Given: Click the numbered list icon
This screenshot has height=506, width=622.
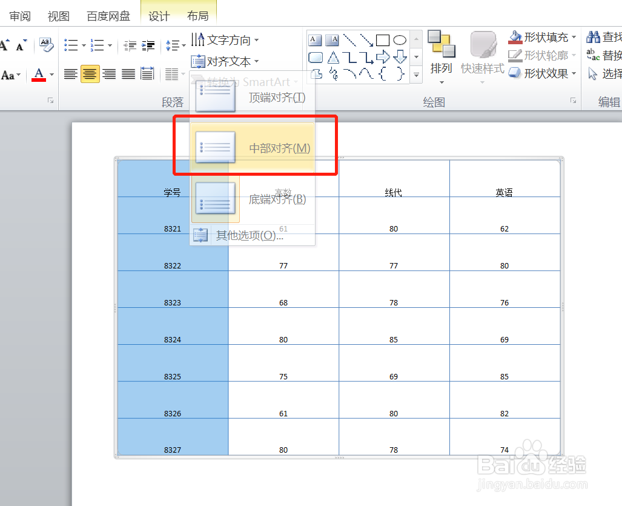Looking at the screenshot, I should tap(97, 45).
